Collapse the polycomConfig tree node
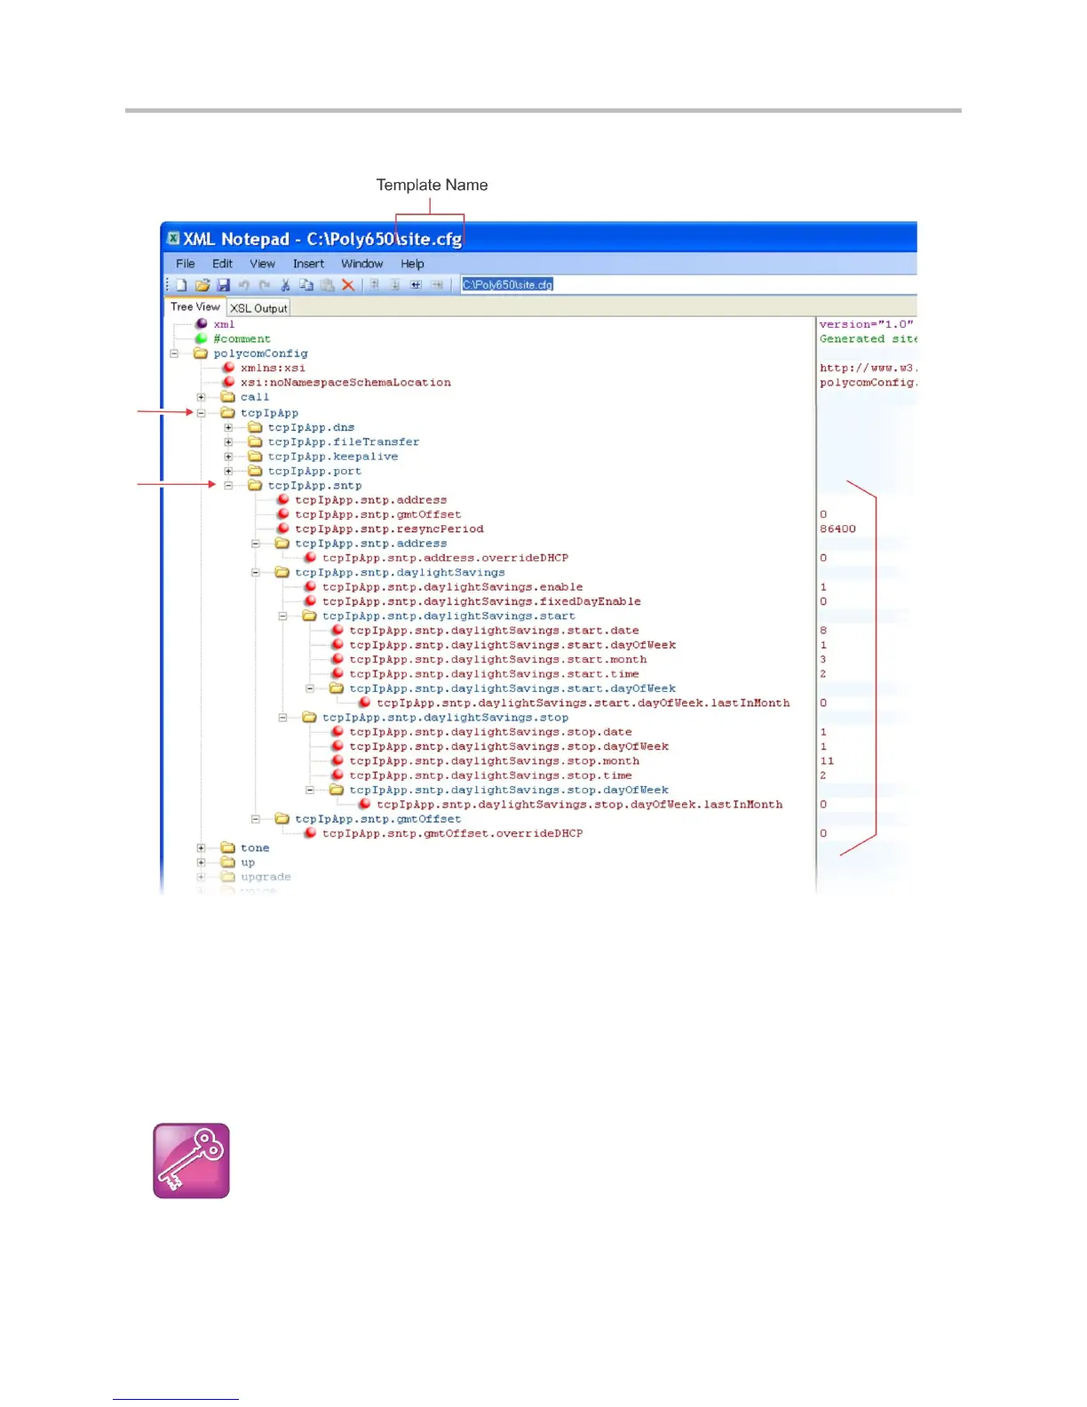Screen dimensions: 1087x1407 [x=175, y=353]
